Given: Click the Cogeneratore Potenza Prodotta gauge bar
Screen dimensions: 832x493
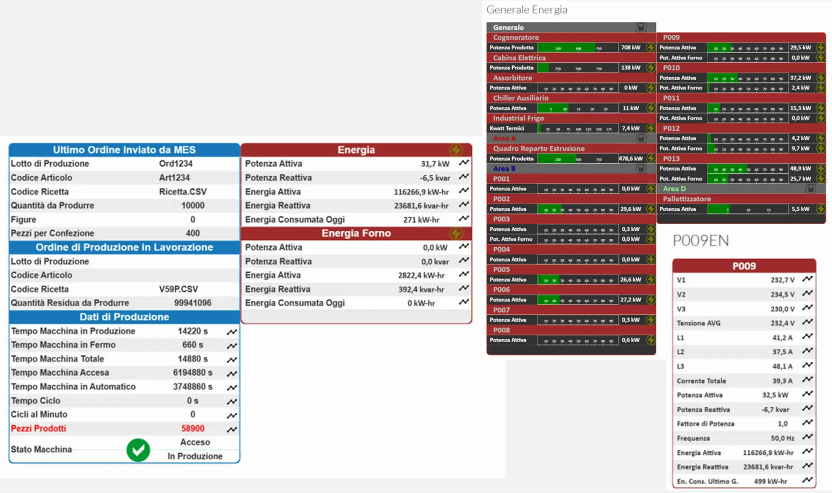Looking at the screenshot, I should (x=578, y=48).
